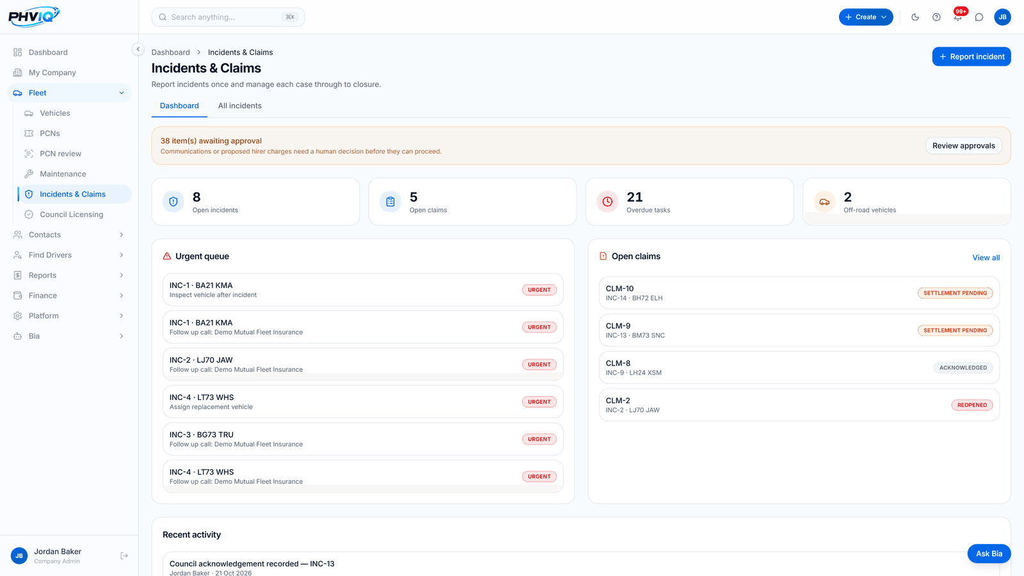Viewport: 1024px width, 576px height.
Task: Switch to the All incidents tab
Action: click(240, 106)
